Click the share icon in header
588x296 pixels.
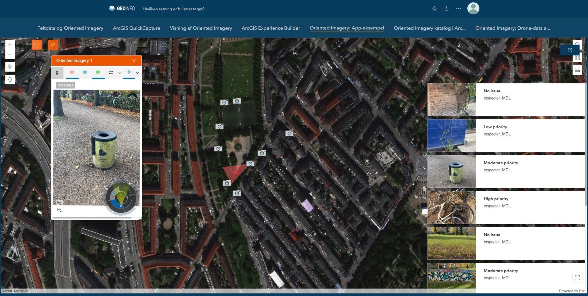[447, 9]
